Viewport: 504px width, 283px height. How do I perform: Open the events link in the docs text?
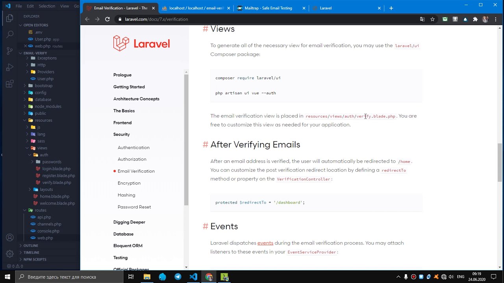pyautogui.click(x=265, y=243)
